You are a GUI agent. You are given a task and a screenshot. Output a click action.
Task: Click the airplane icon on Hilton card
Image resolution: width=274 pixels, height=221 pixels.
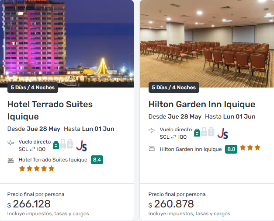pos(152,130)
